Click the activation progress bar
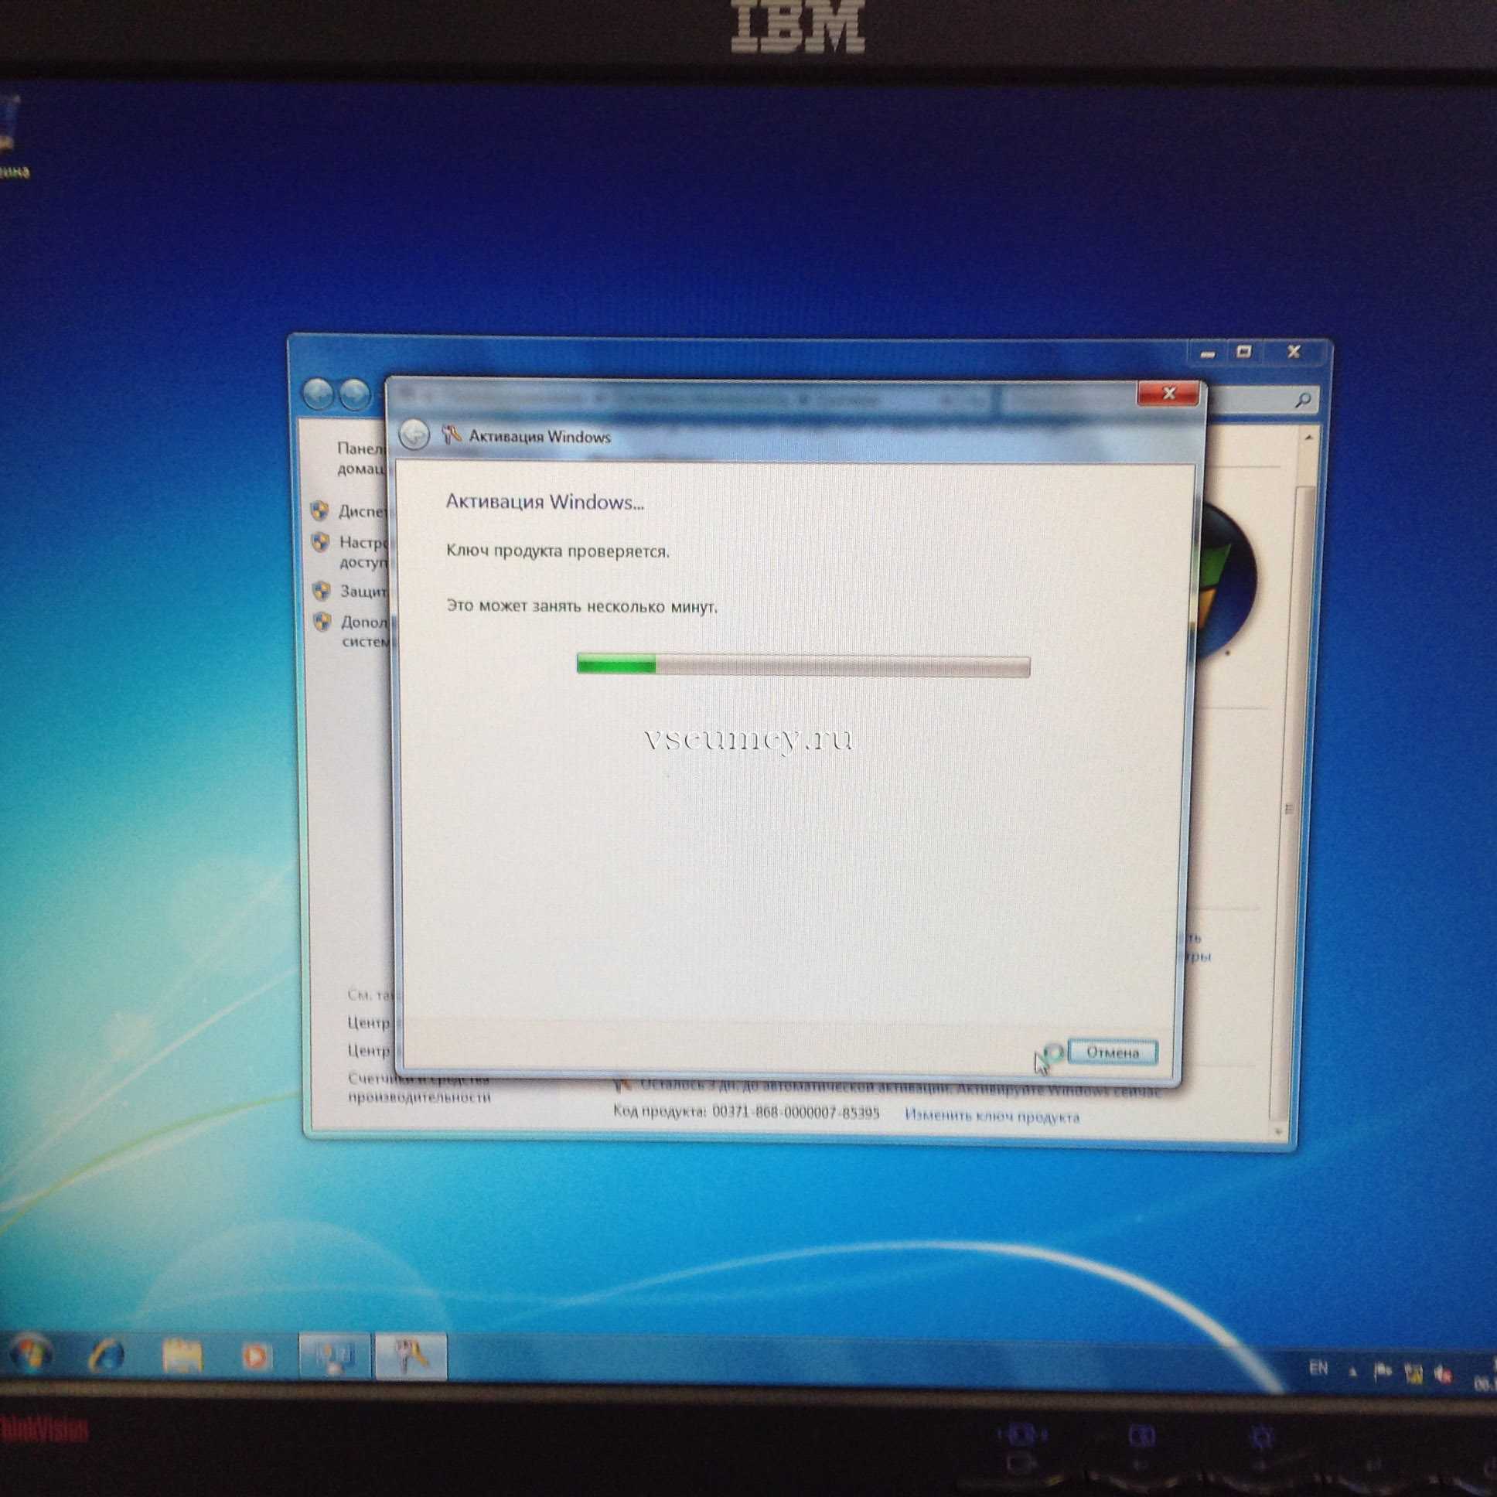1497x1497 pixels. pos(803,666)
